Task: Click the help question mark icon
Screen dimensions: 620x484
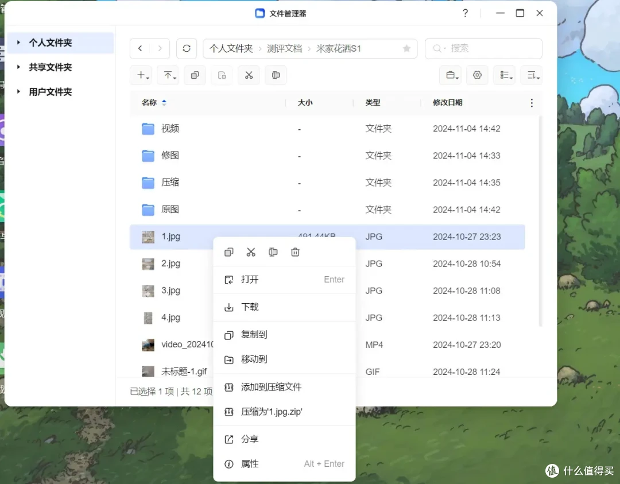Action: tap(466, 13)
